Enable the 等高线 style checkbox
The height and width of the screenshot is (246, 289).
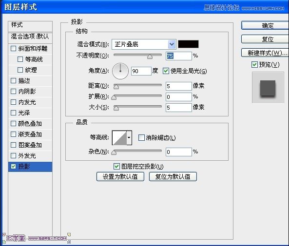click(x=20, y=59)
